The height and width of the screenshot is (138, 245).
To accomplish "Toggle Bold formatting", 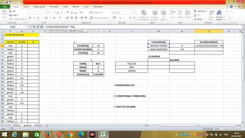I will click(30, 18).
